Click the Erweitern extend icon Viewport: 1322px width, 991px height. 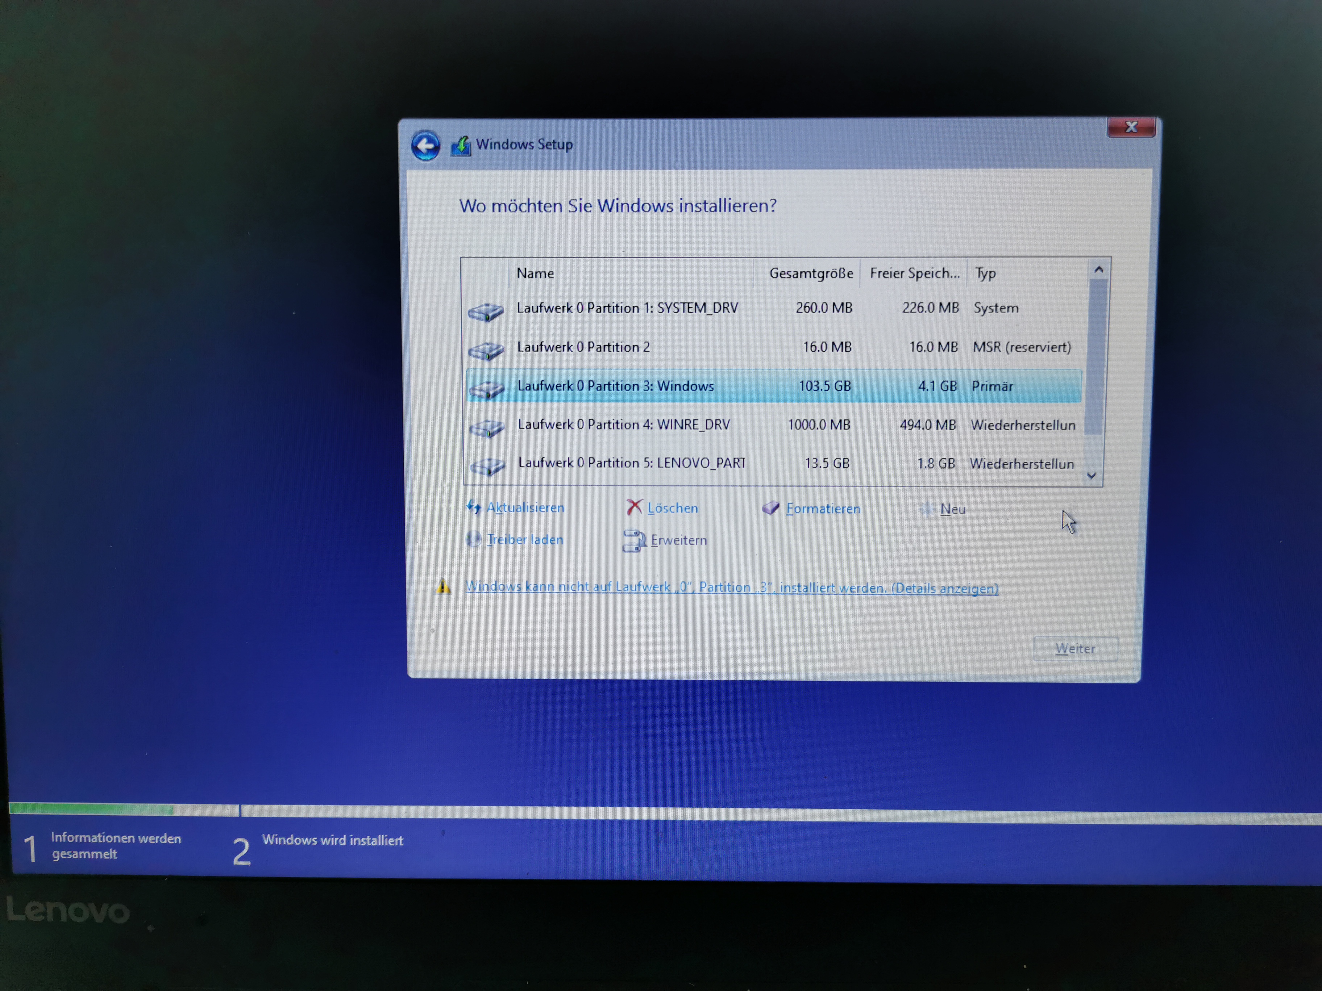[634, 541]
